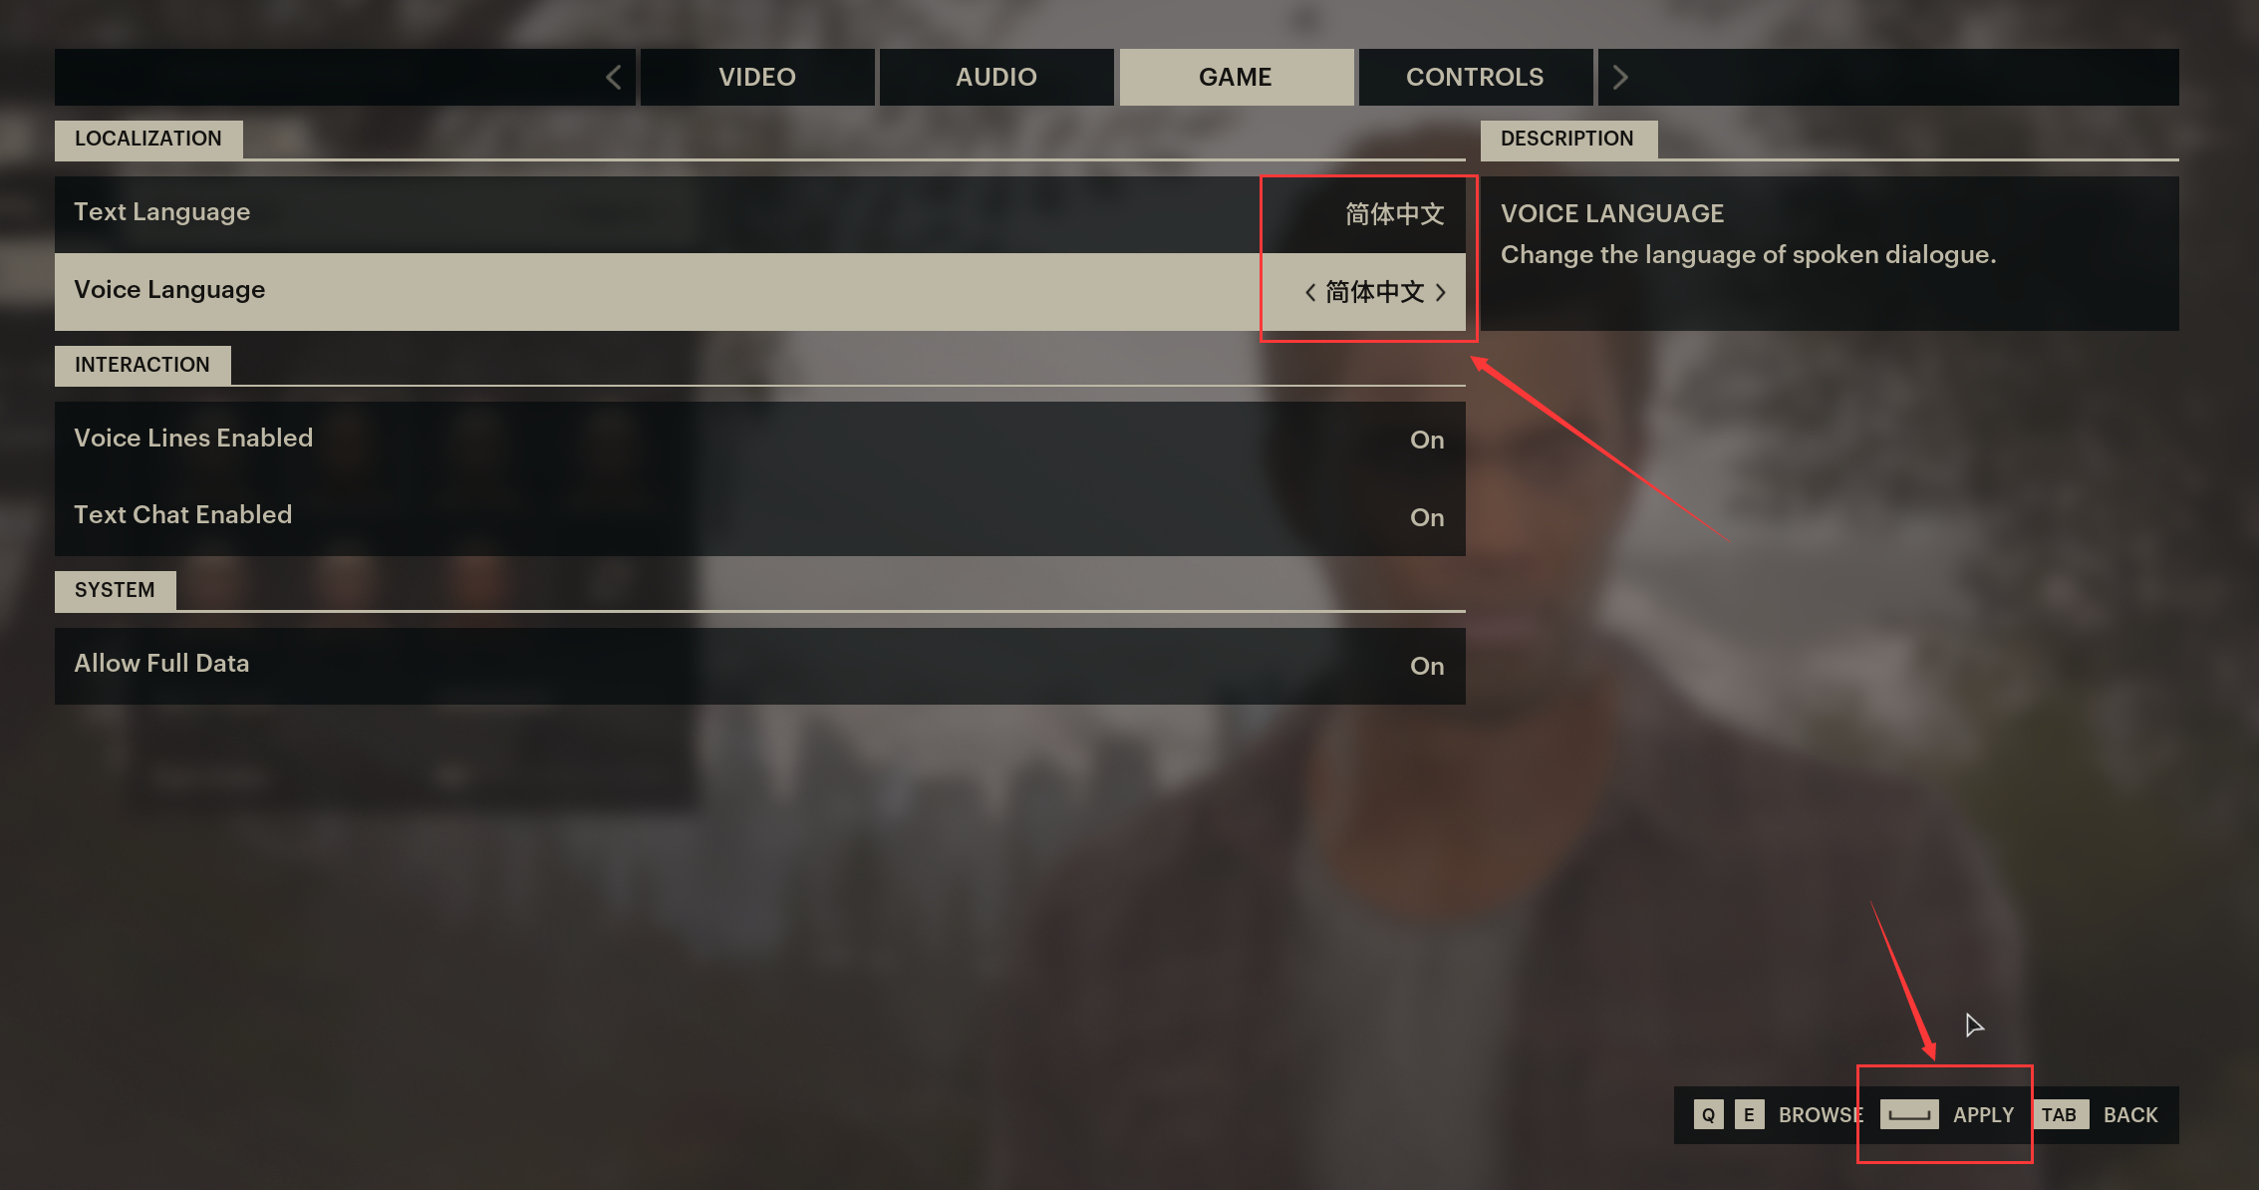Open the CONTROLS tab
The width and height of the screenshot is (2259, 1190).
click(1475, 77)
